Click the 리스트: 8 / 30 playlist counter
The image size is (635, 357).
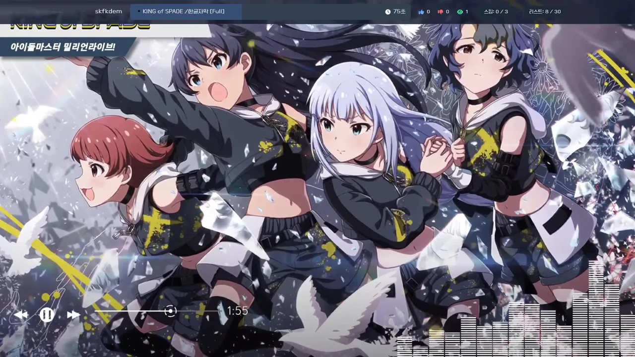[545, 11]
